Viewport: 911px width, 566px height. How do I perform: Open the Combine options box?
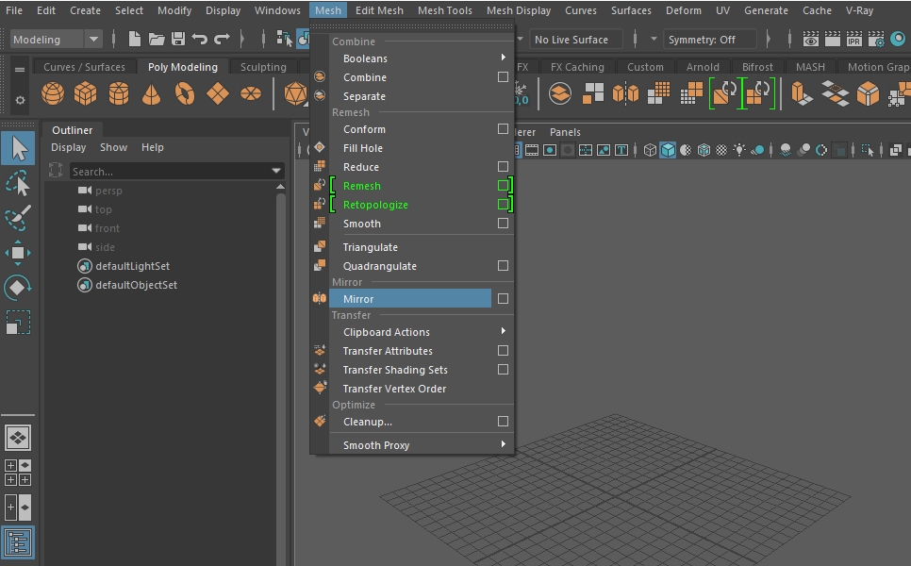[503, 77]
